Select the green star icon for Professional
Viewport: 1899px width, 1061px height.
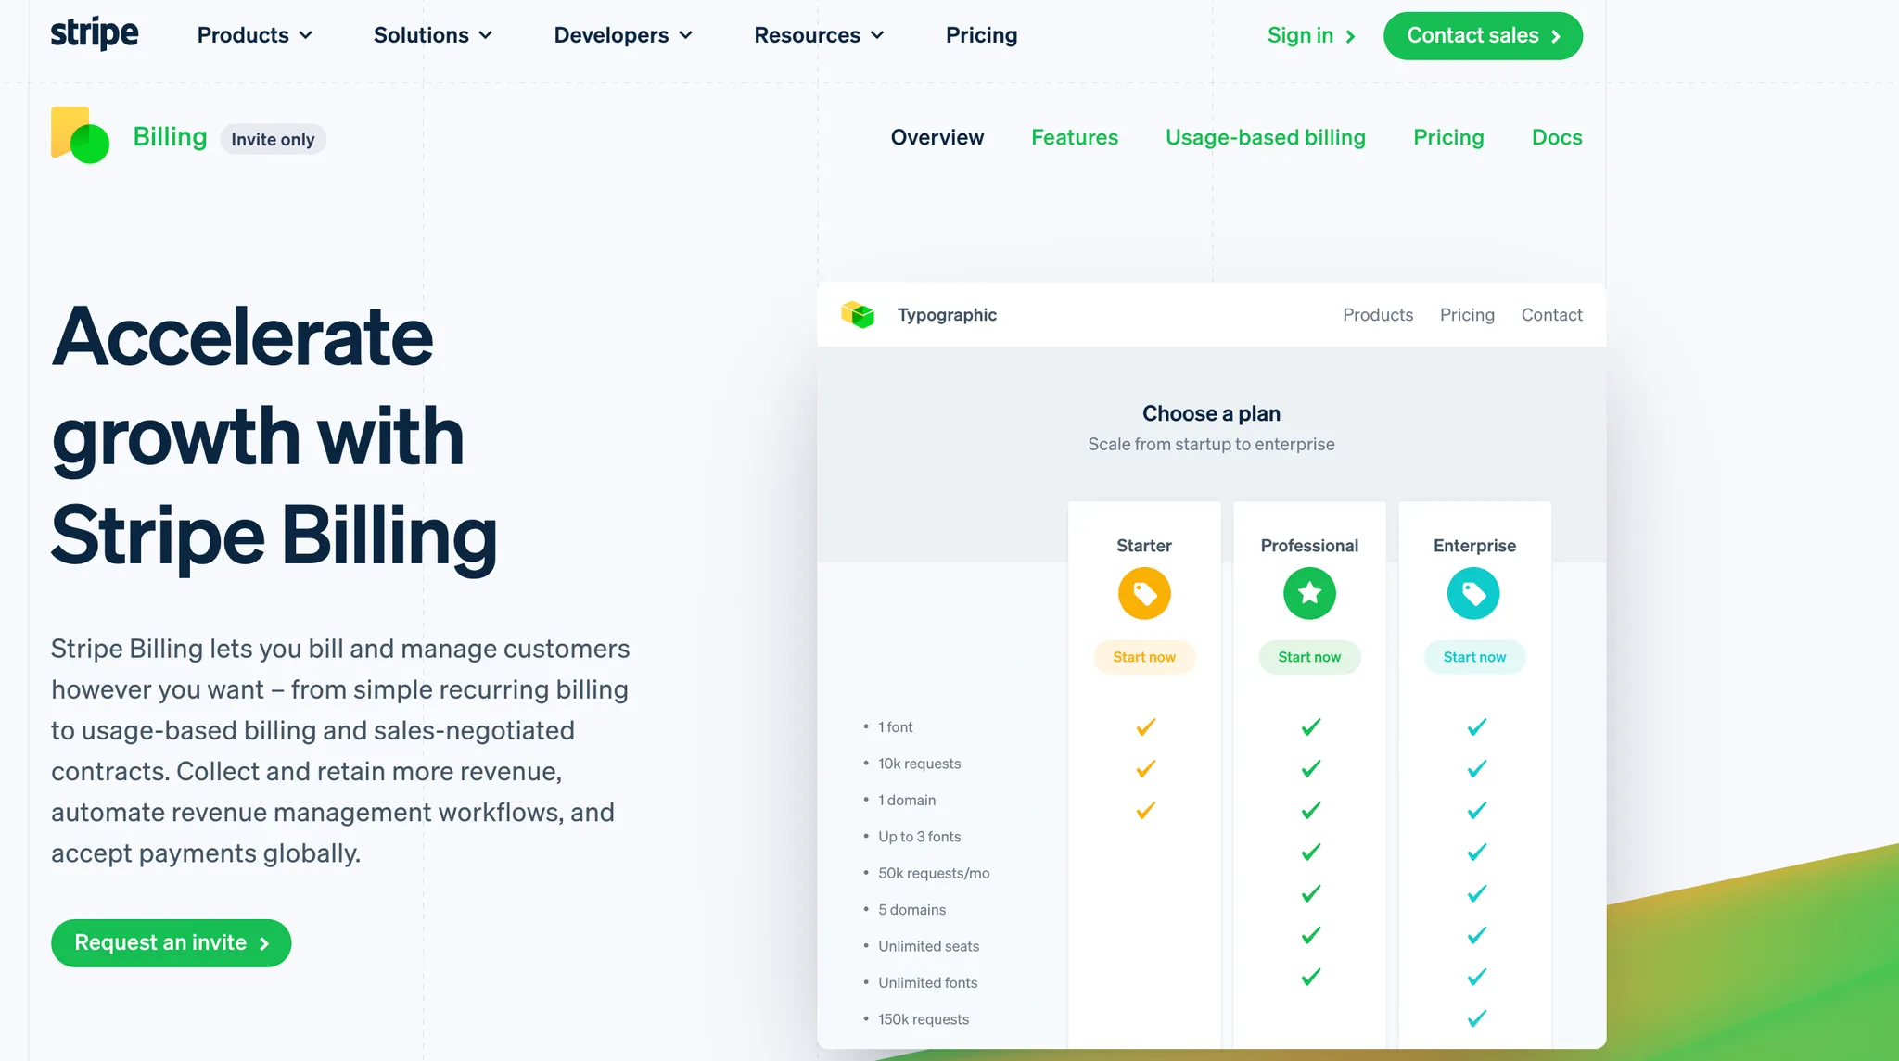tap(1309, 593)
